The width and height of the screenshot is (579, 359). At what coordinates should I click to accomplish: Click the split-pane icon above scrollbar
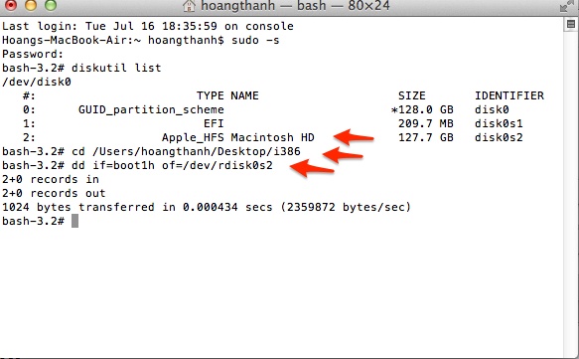click(571, 25)
